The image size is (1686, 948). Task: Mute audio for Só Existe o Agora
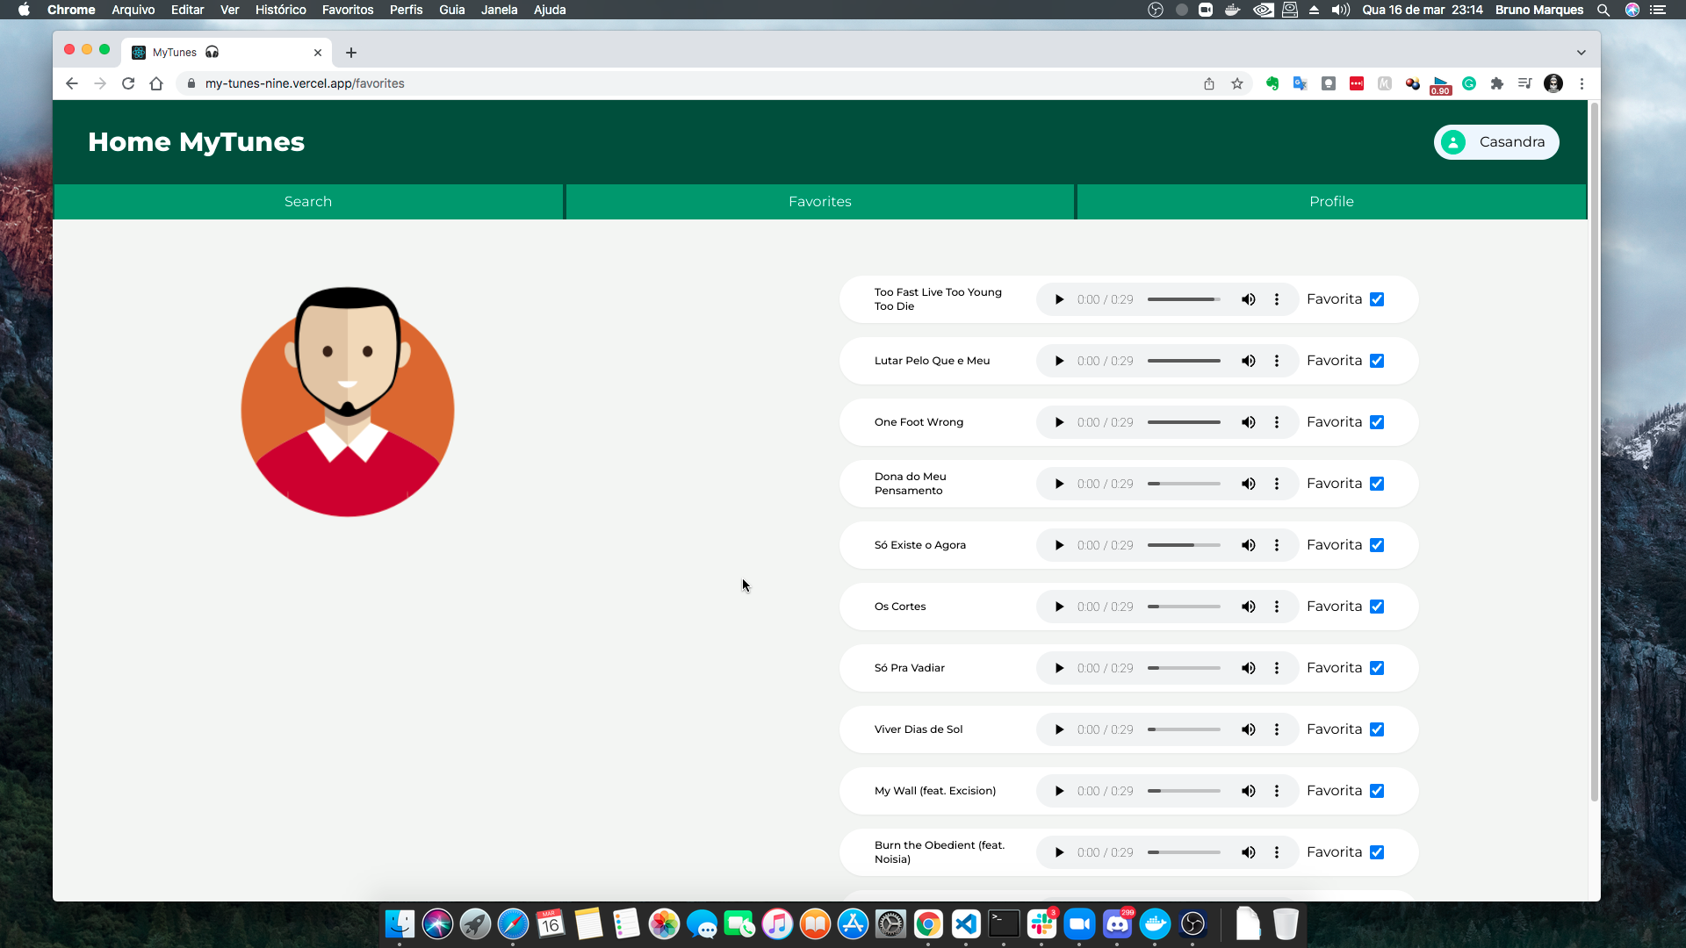(x=1248, y=545)
